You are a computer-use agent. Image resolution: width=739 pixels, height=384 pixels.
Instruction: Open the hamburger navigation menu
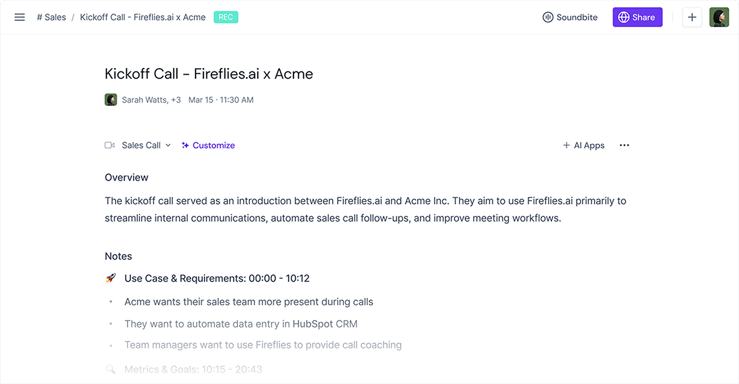click(20, 17)
